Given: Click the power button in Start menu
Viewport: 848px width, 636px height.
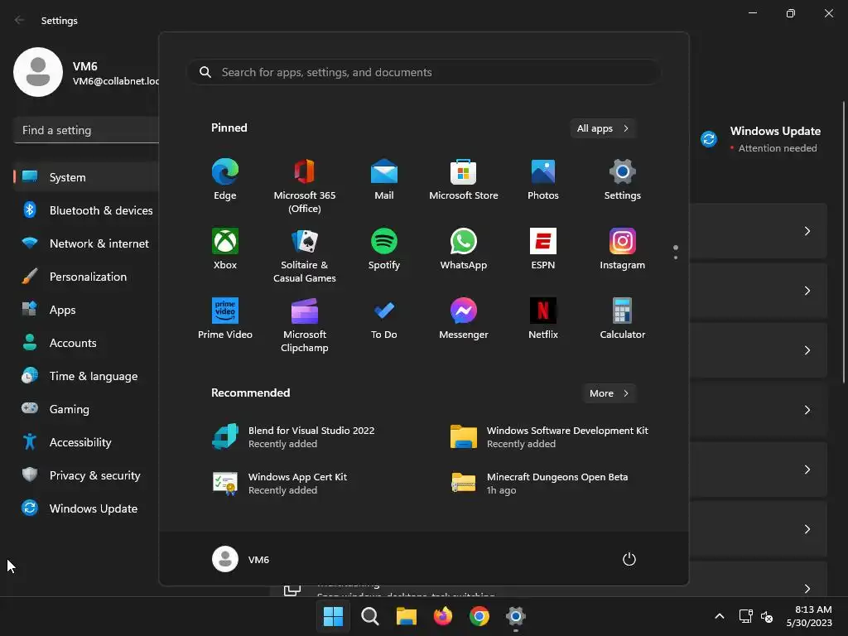Looking at the screenshot, I should tap(629, 559).
